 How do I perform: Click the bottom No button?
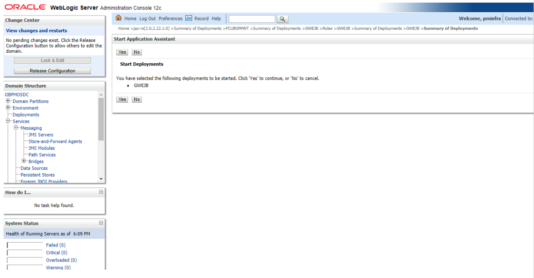pos(137,99)
